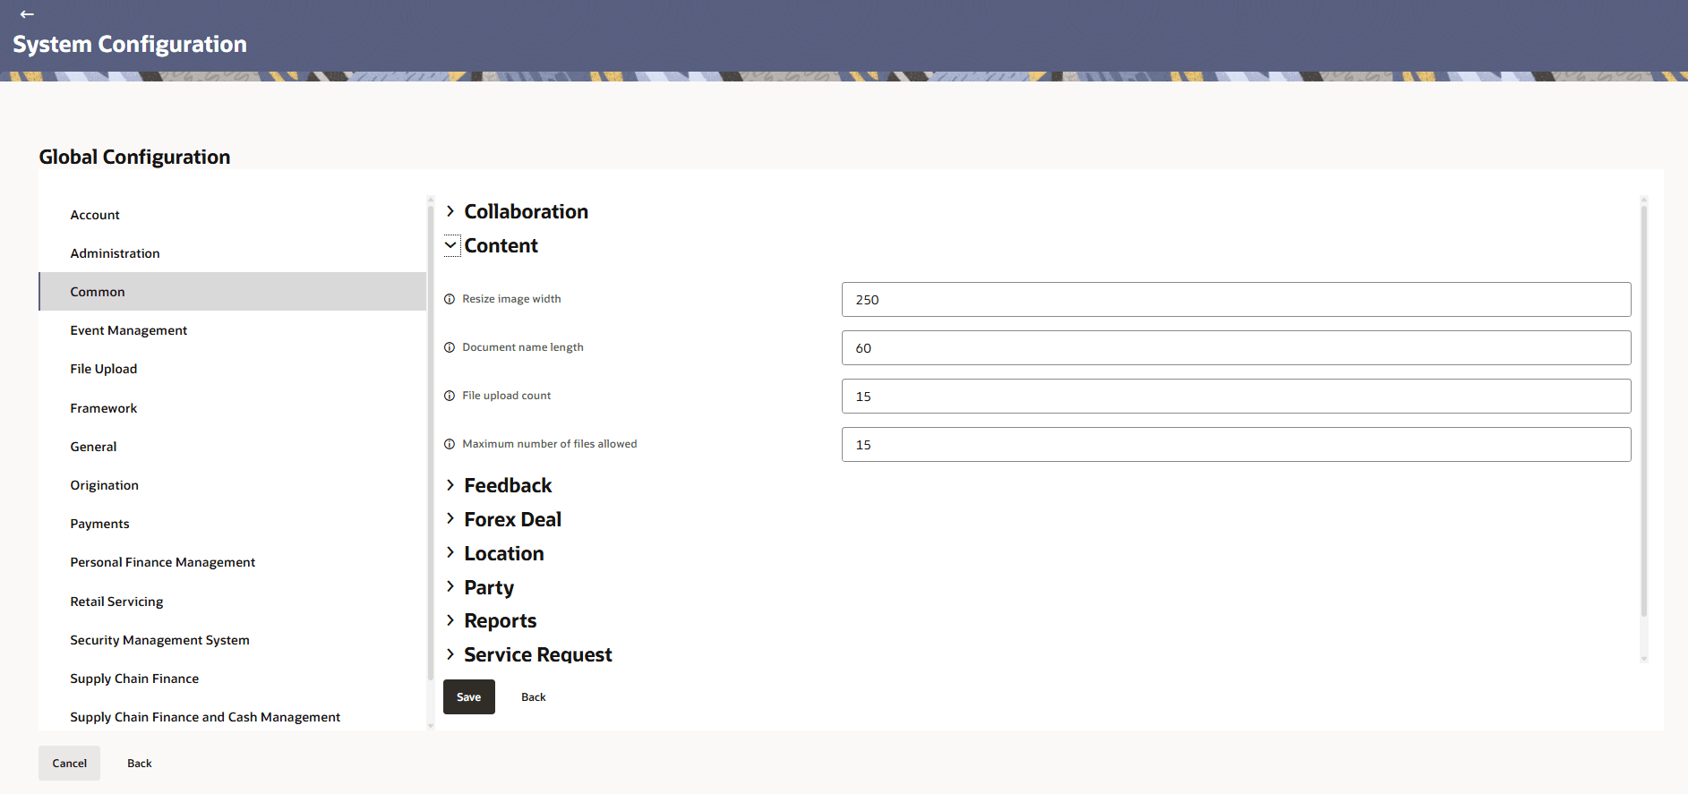Click the back arrow icon in header
This screenshot has width=1688, height=794.
tap(27, 14)
